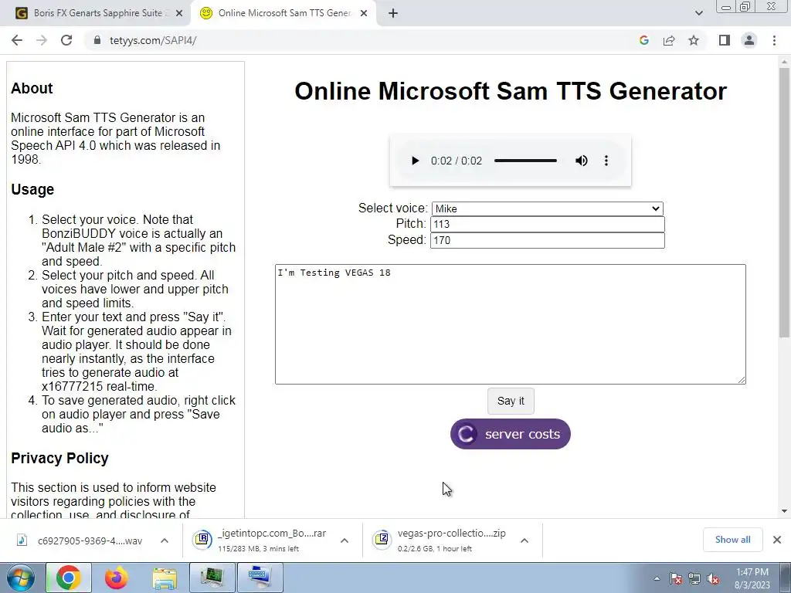Play the generated audio clip
The height and width of the screenshot is (593, 791).
[415, 161]
